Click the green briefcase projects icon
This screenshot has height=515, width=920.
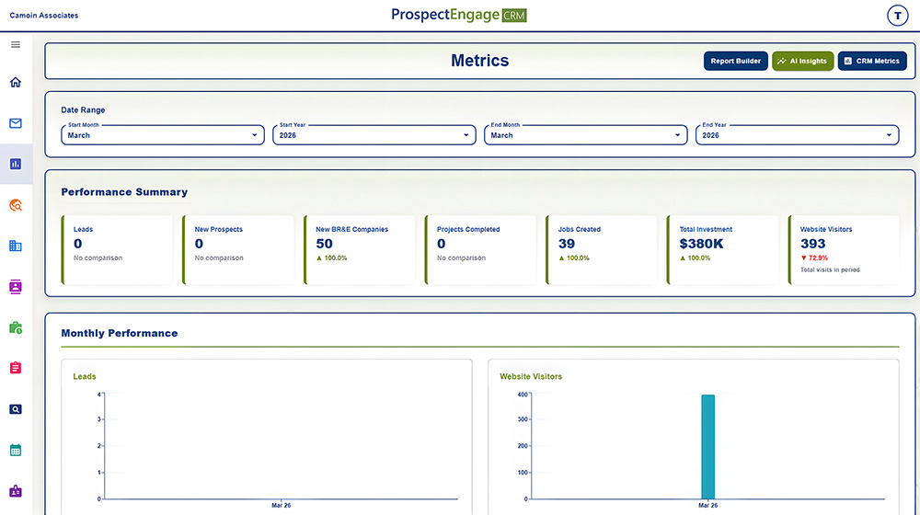tap(16, 327)
